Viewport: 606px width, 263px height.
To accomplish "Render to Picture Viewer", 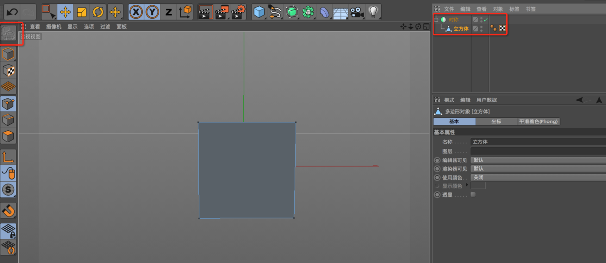I will point(222,12).
